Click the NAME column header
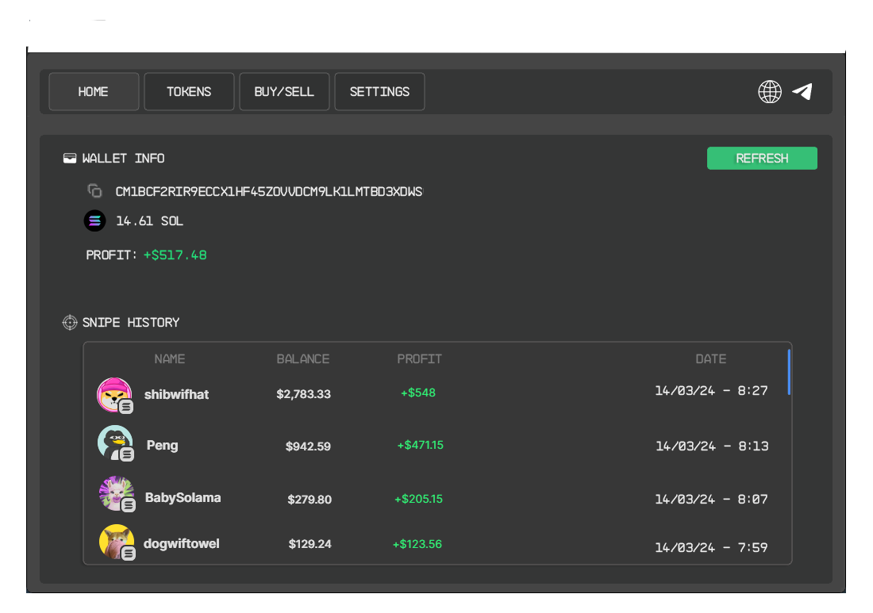Screen dimensions: 873x613 (x=170, y=358)
